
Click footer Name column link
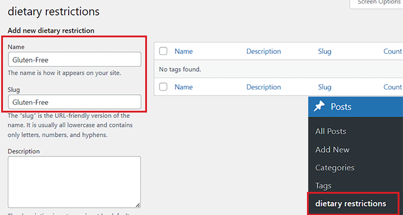[x=184, y=87]
